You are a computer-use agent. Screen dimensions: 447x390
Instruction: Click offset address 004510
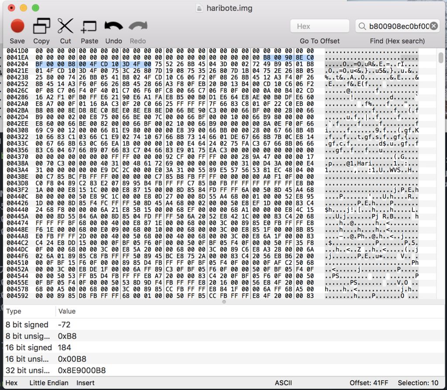(17, 263)
